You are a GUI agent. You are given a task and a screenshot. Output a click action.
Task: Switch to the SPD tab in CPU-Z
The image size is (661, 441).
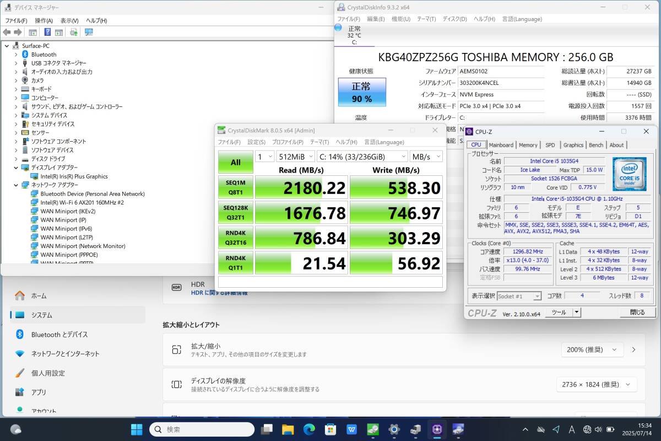click(x=550, y=145)
